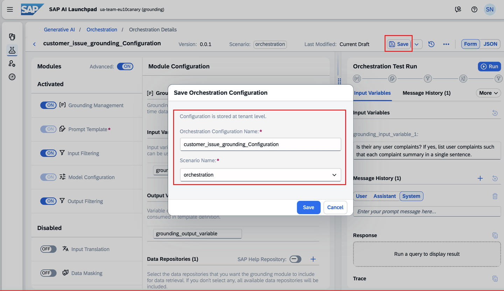This screenshot has width=504, height=291.
Task: Open the help question mark icon
Action: click(474, 9)
